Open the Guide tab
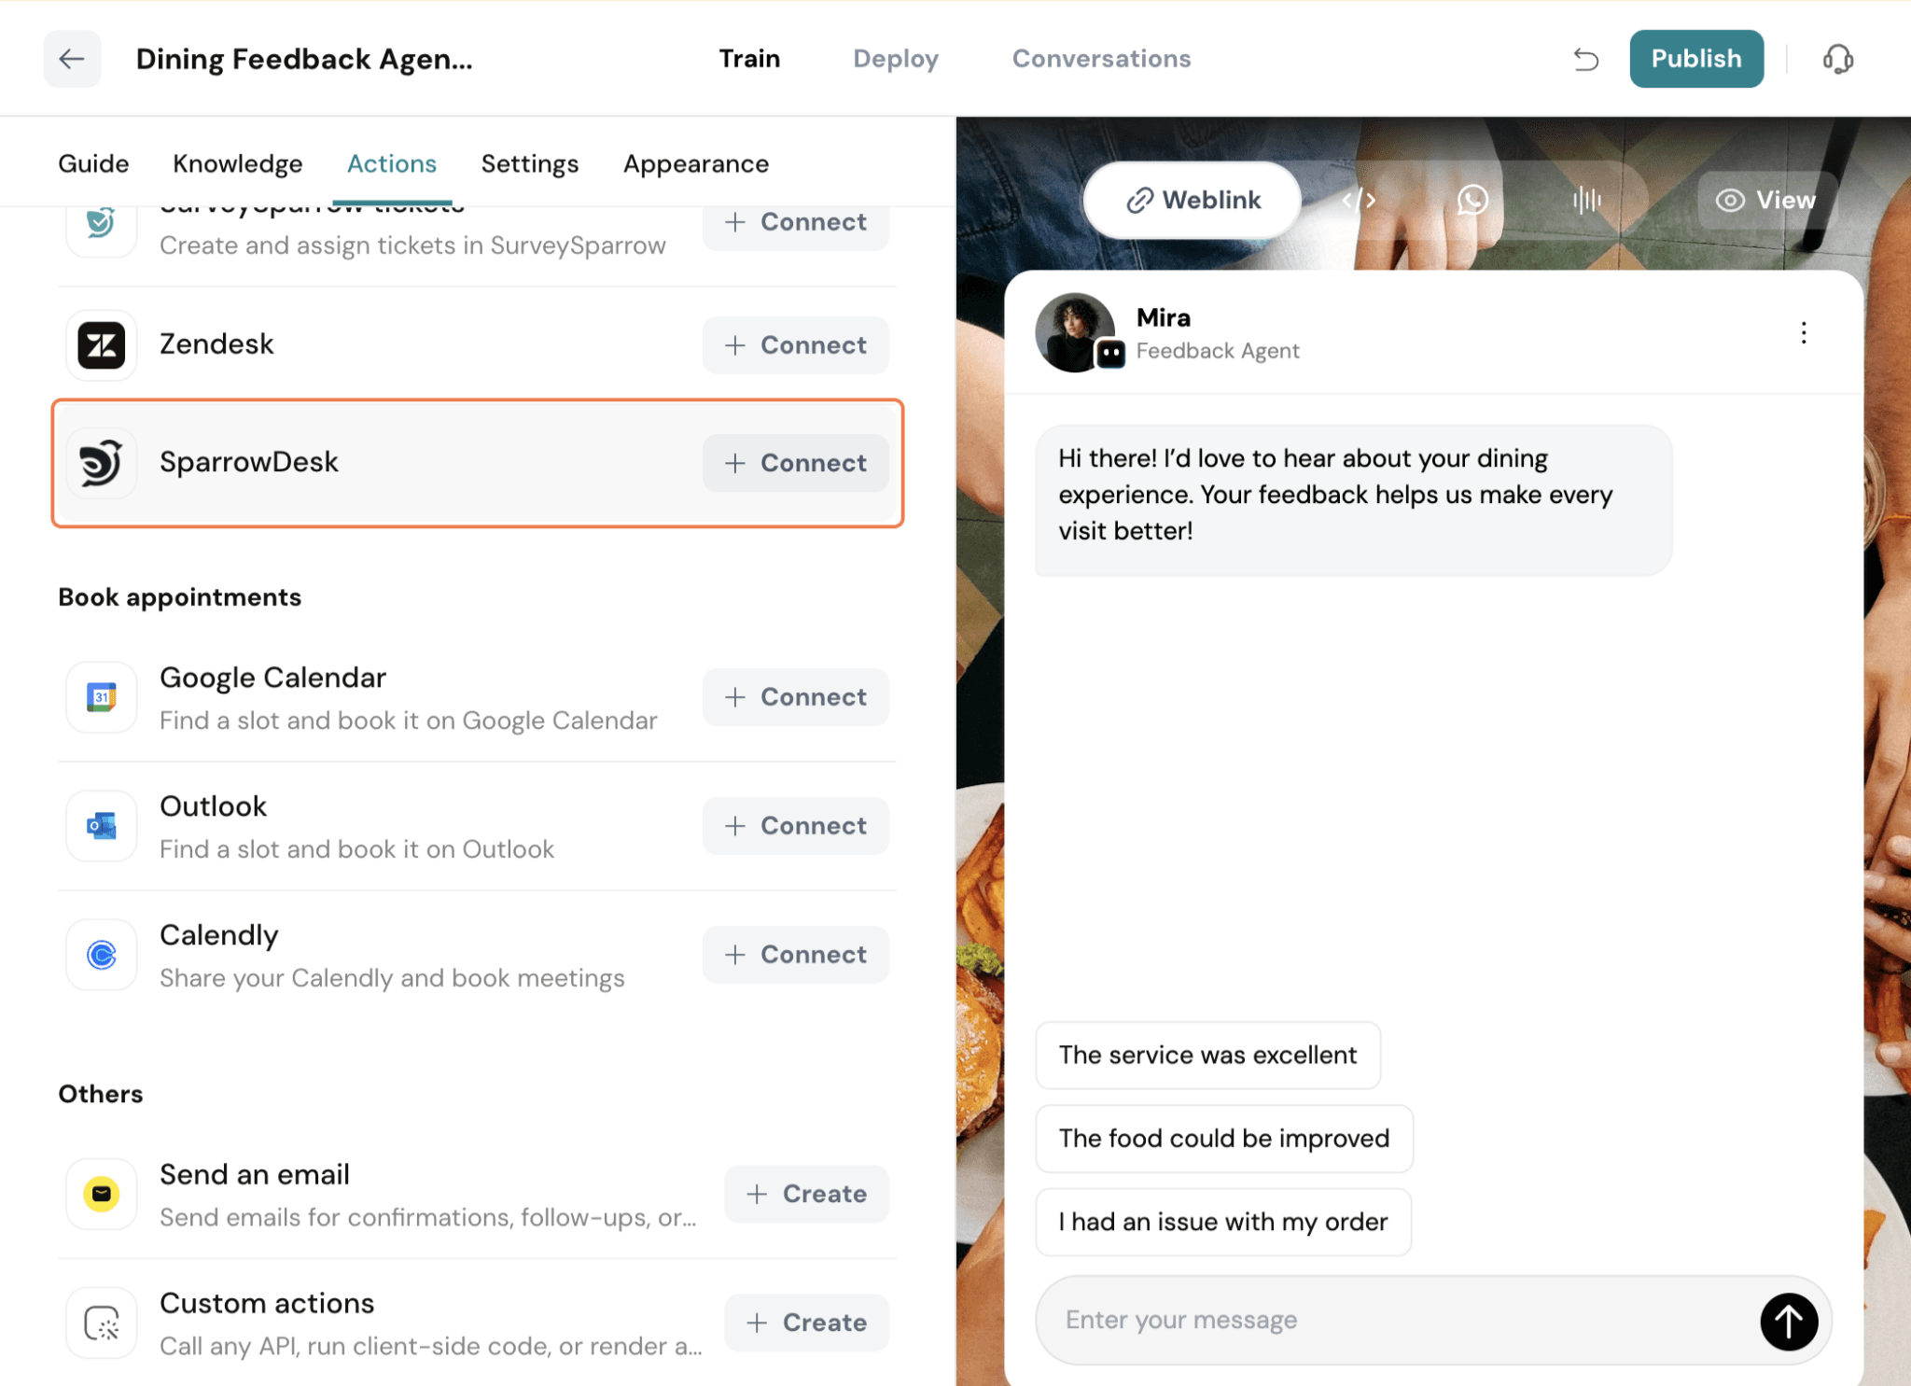 [x=93, y=164]
